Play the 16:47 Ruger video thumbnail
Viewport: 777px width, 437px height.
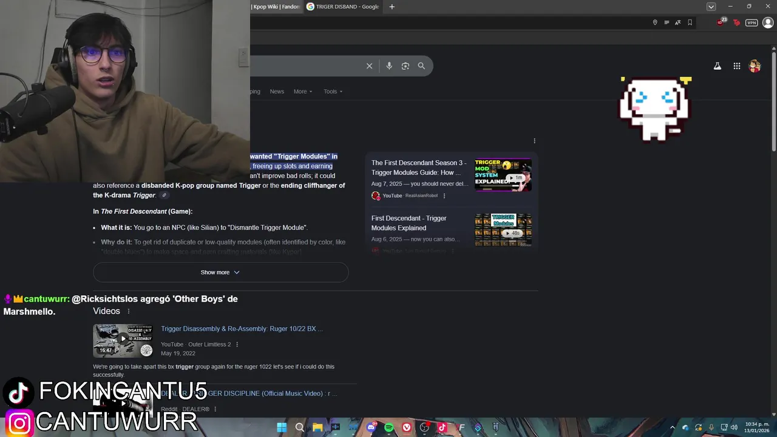click(123, 340)
